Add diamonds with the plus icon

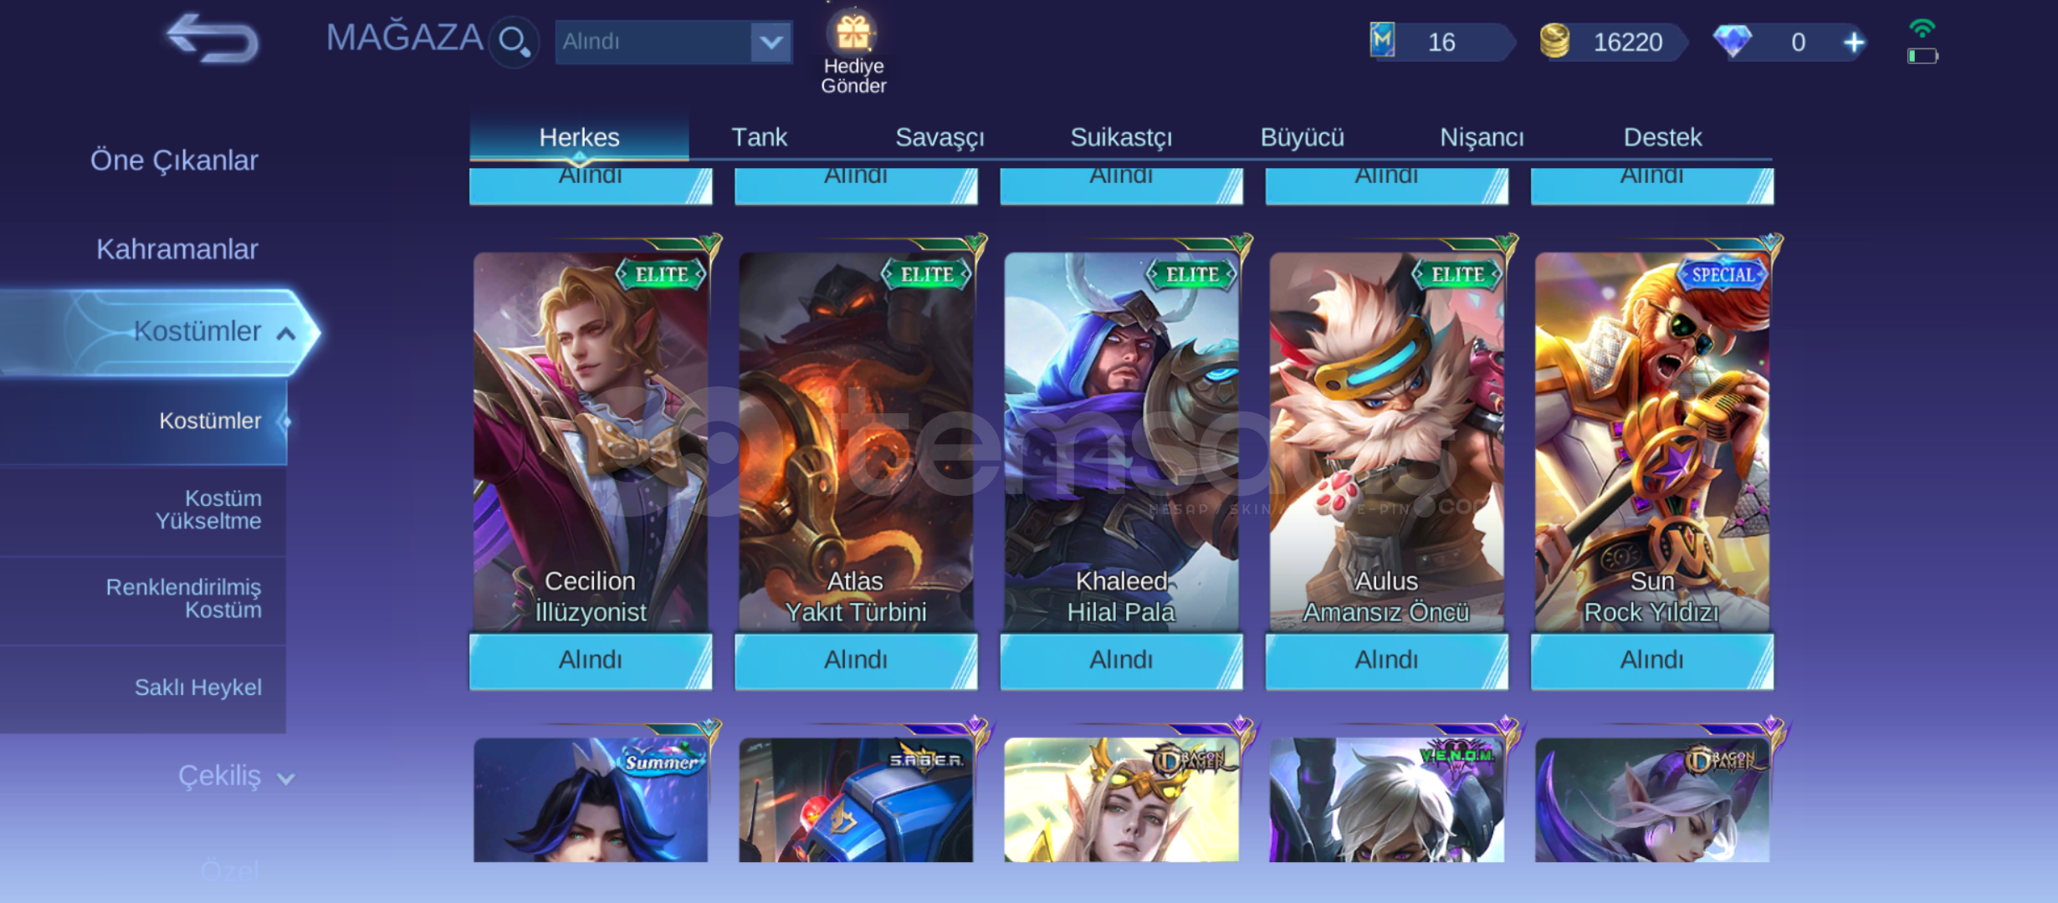[1854, 43]
